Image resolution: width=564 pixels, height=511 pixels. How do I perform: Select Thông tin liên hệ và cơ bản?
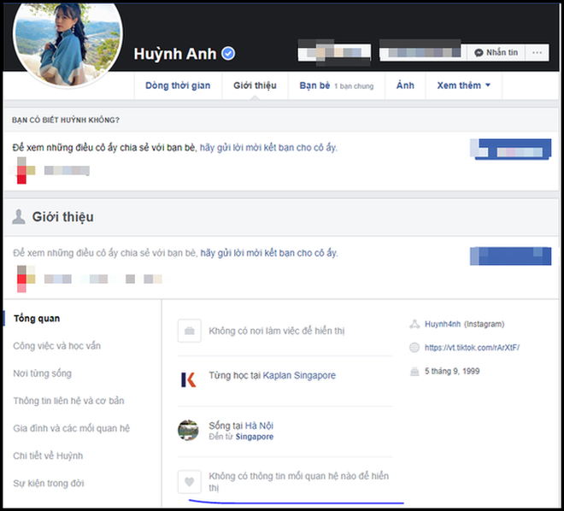point(68,401)
